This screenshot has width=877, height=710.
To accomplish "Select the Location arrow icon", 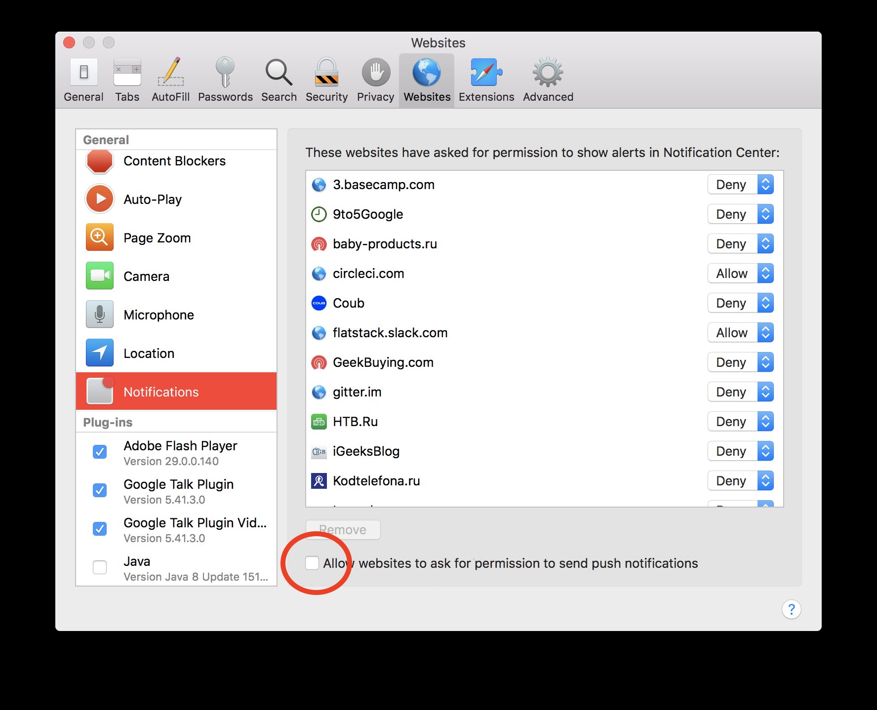I will [100, 353].
